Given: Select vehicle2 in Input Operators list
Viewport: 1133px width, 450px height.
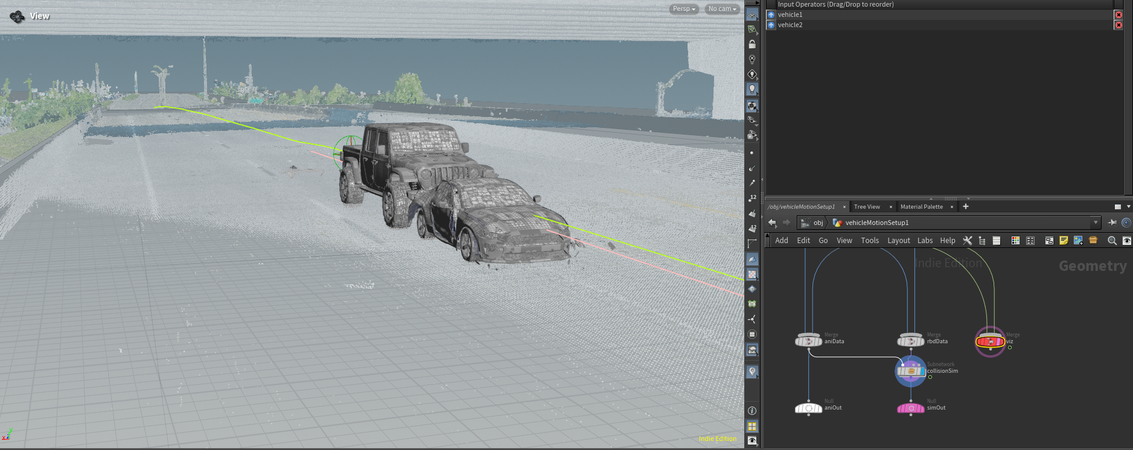Looking at the screenshot, I should (939, 25).
